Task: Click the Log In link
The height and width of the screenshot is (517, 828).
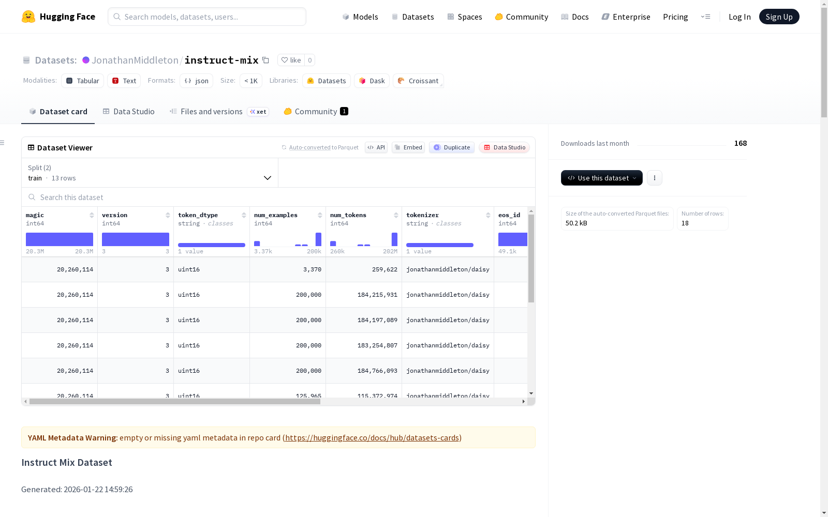Action: coord(740,17)
